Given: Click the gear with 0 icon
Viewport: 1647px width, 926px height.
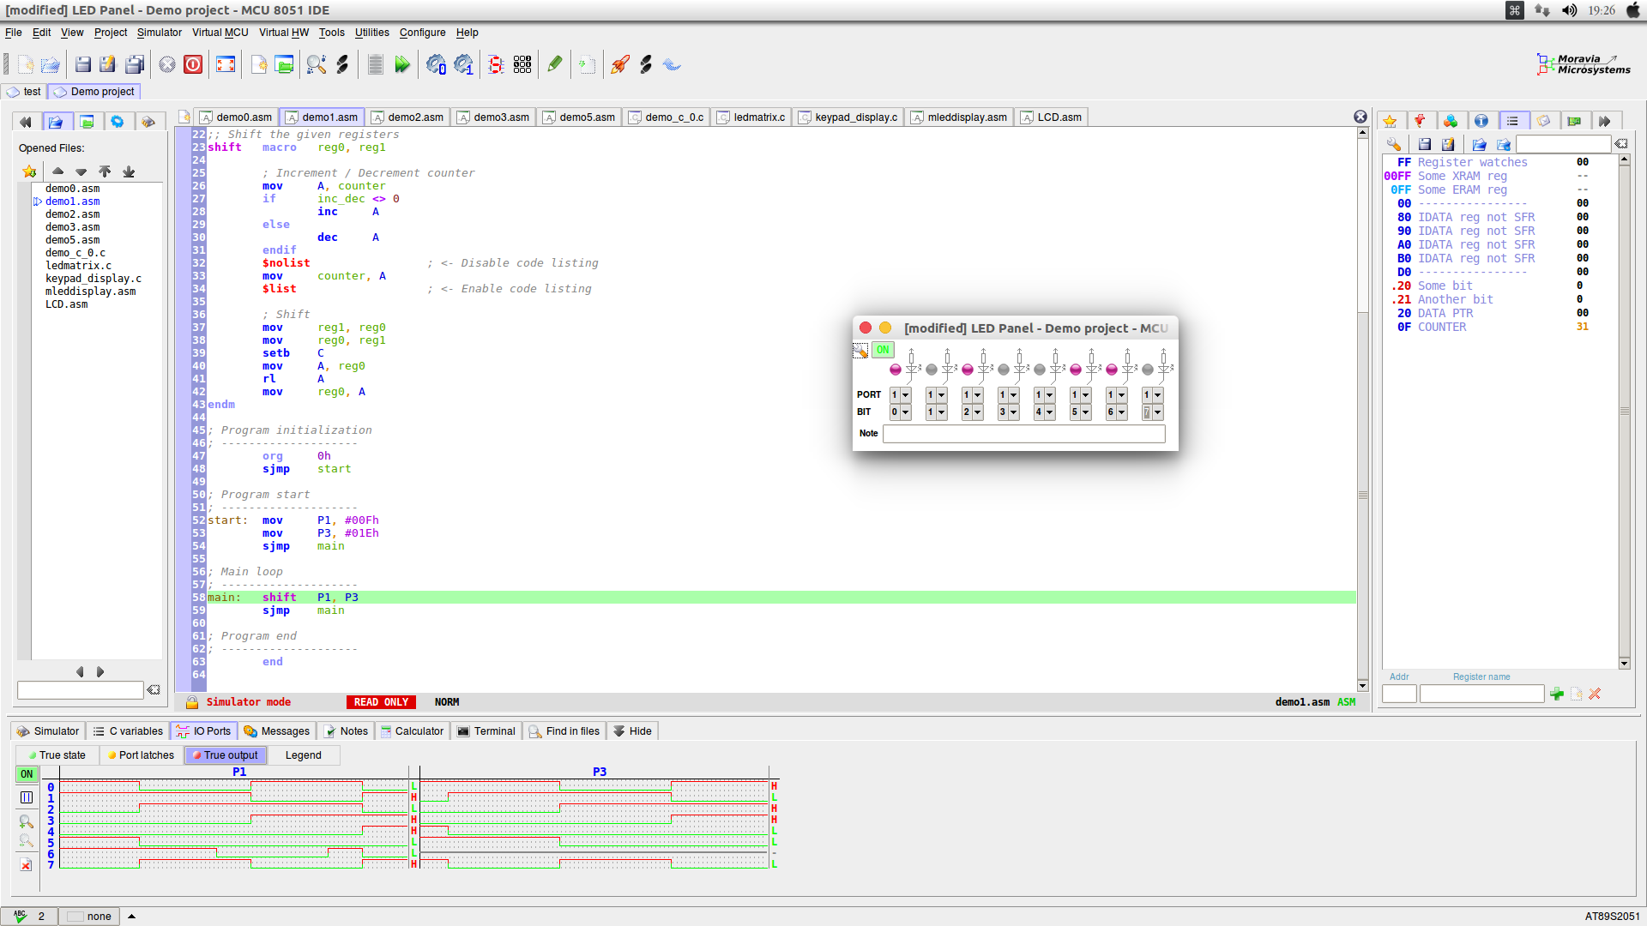Looking at the screenshot, I should pyautogui.click(x=436, y=64).
